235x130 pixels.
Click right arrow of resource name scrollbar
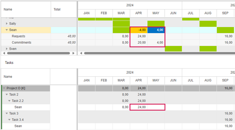73,53
